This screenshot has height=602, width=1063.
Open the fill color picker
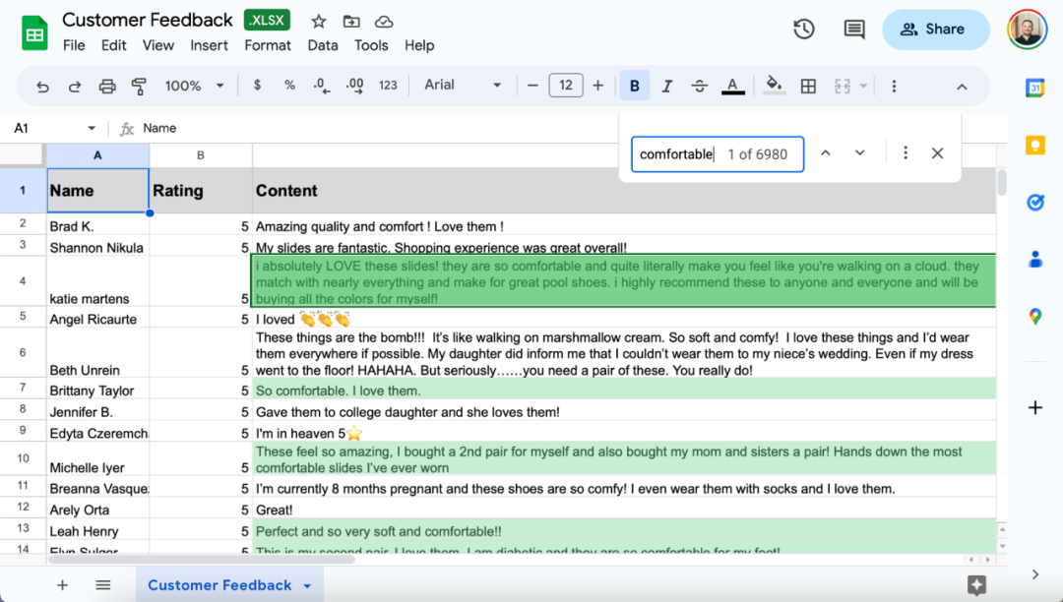point(774,86)
